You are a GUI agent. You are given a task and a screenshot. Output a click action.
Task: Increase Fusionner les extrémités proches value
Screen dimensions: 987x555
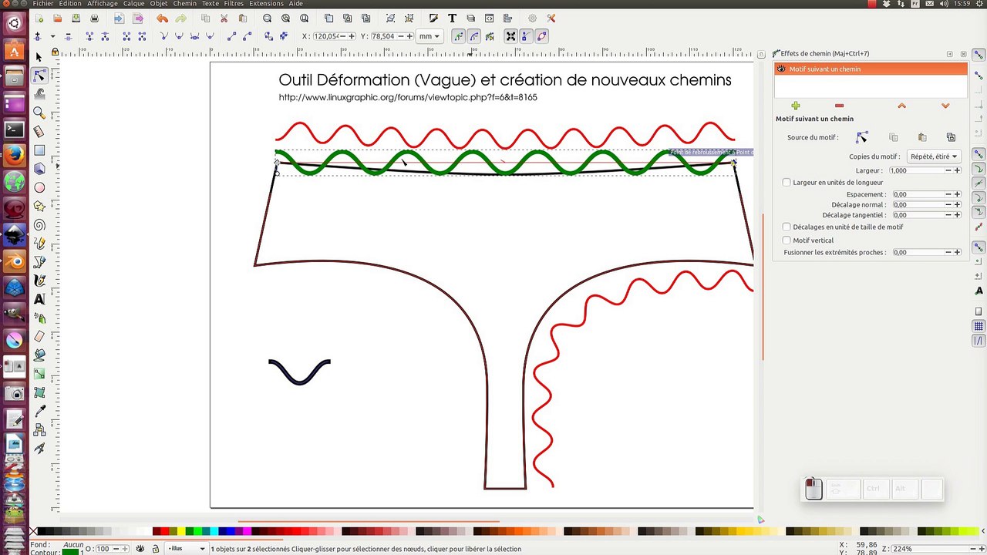click(957, 252)
